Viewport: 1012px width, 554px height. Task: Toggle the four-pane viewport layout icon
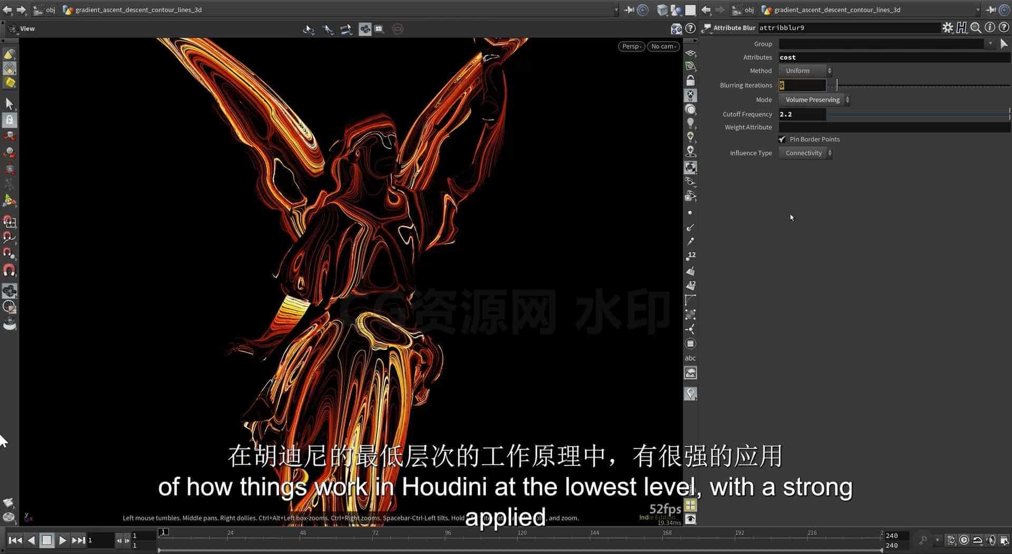690,505
